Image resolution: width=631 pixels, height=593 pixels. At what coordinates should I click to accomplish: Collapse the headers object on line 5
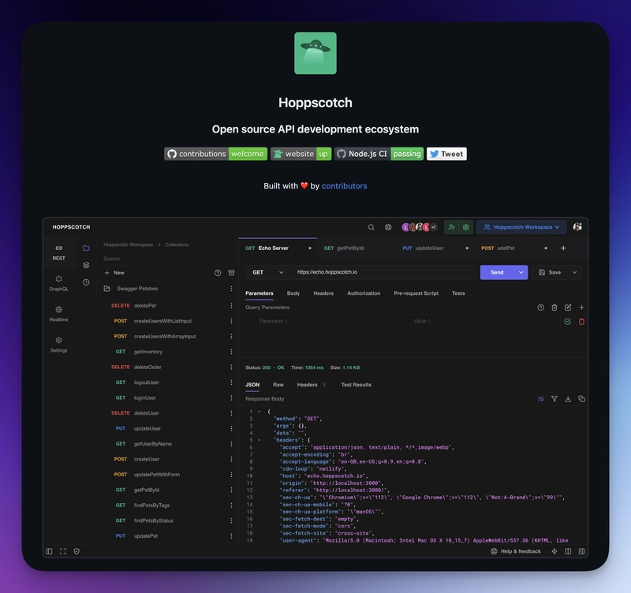[259, 440]
